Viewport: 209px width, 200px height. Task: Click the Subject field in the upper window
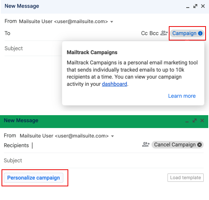(33, 48)
